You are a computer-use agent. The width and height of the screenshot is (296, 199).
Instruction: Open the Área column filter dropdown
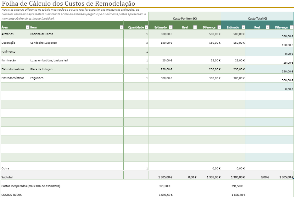point(28,27)
